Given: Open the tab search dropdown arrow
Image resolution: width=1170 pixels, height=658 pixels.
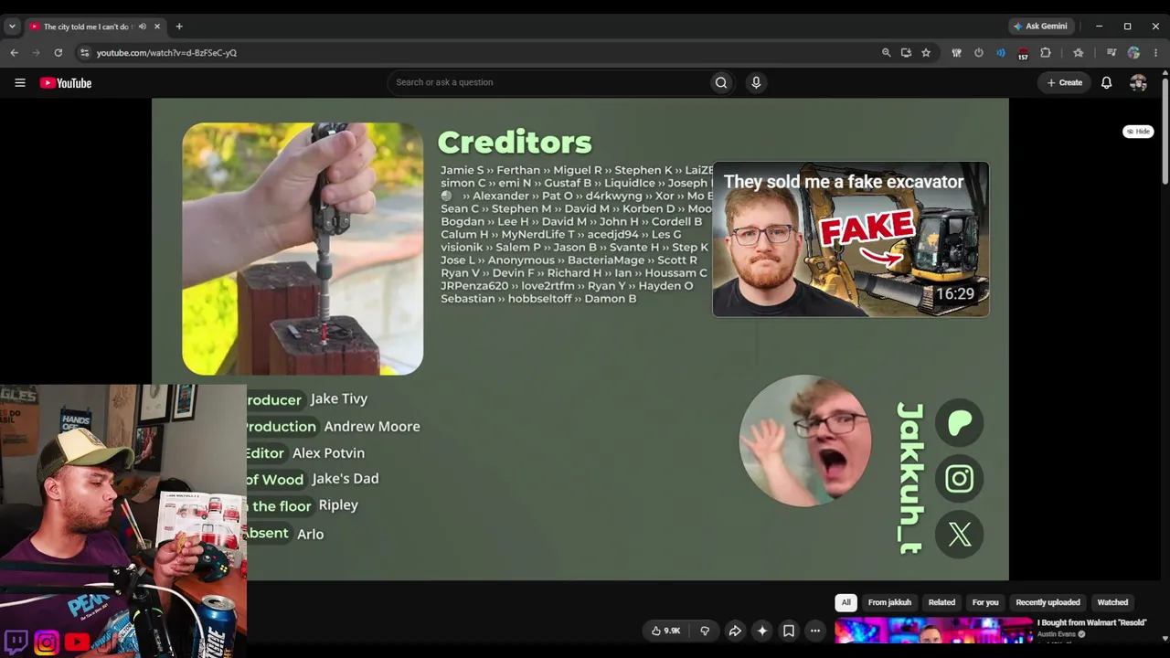Looking at the screenshot, I should pos(12,27).
